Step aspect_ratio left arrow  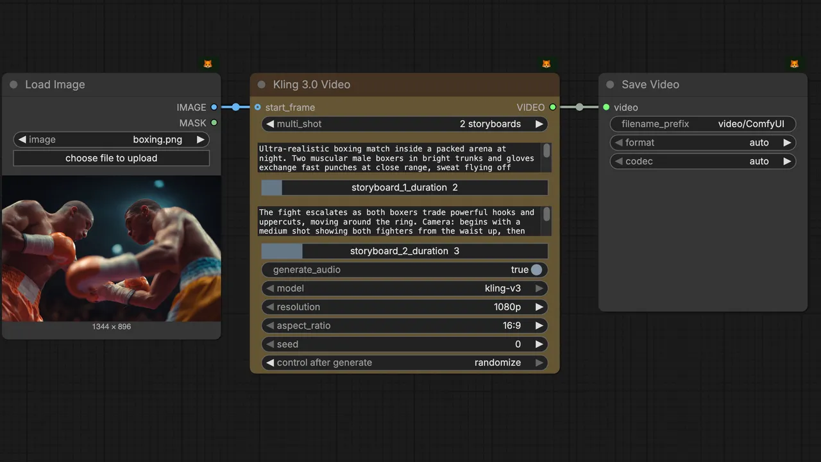tap(270, 325)
